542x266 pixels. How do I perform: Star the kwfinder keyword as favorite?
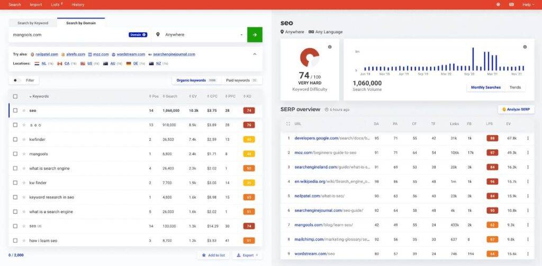[x=24, y=139]
